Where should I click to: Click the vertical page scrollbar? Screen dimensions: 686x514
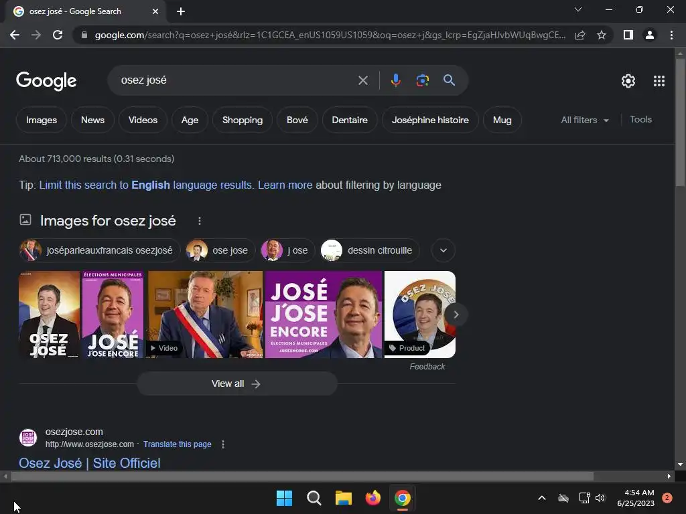[680, 122]
